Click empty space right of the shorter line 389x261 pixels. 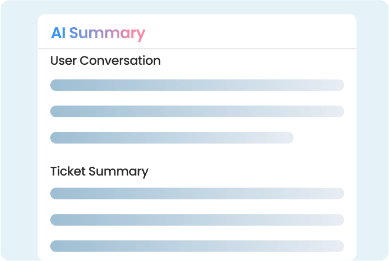[322, 138]
